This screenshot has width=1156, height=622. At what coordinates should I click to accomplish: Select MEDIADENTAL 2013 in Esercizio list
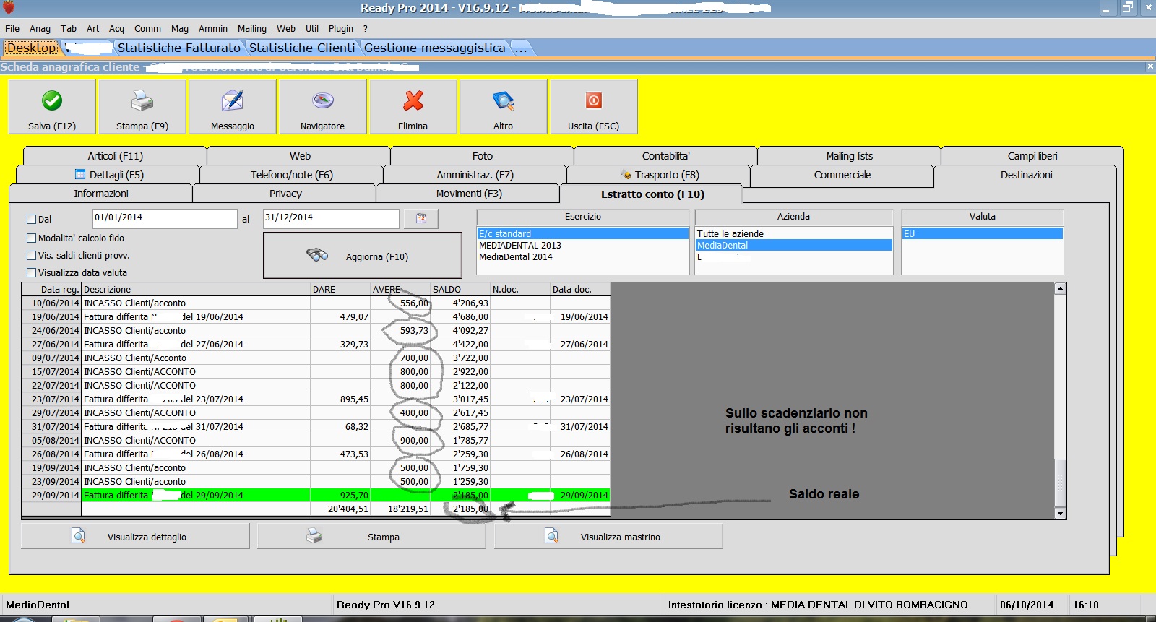click(x=582, y=246)
